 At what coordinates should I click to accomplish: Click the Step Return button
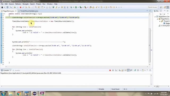point(32,7)
